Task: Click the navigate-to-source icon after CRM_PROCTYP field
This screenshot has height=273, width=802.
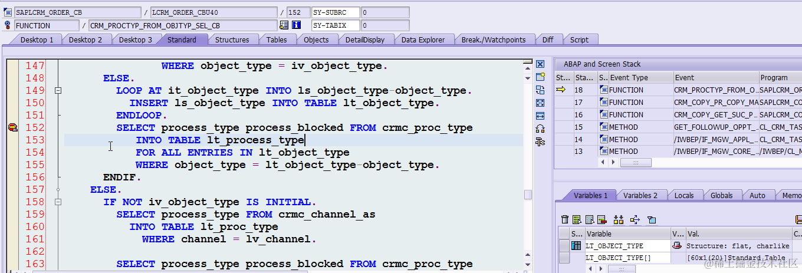Action: [284, 25]
